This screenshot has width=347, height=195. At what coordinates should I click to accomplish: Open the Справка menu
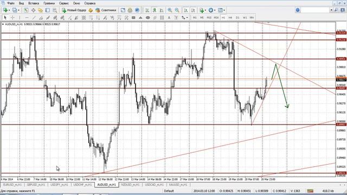[x=90, y=3]
